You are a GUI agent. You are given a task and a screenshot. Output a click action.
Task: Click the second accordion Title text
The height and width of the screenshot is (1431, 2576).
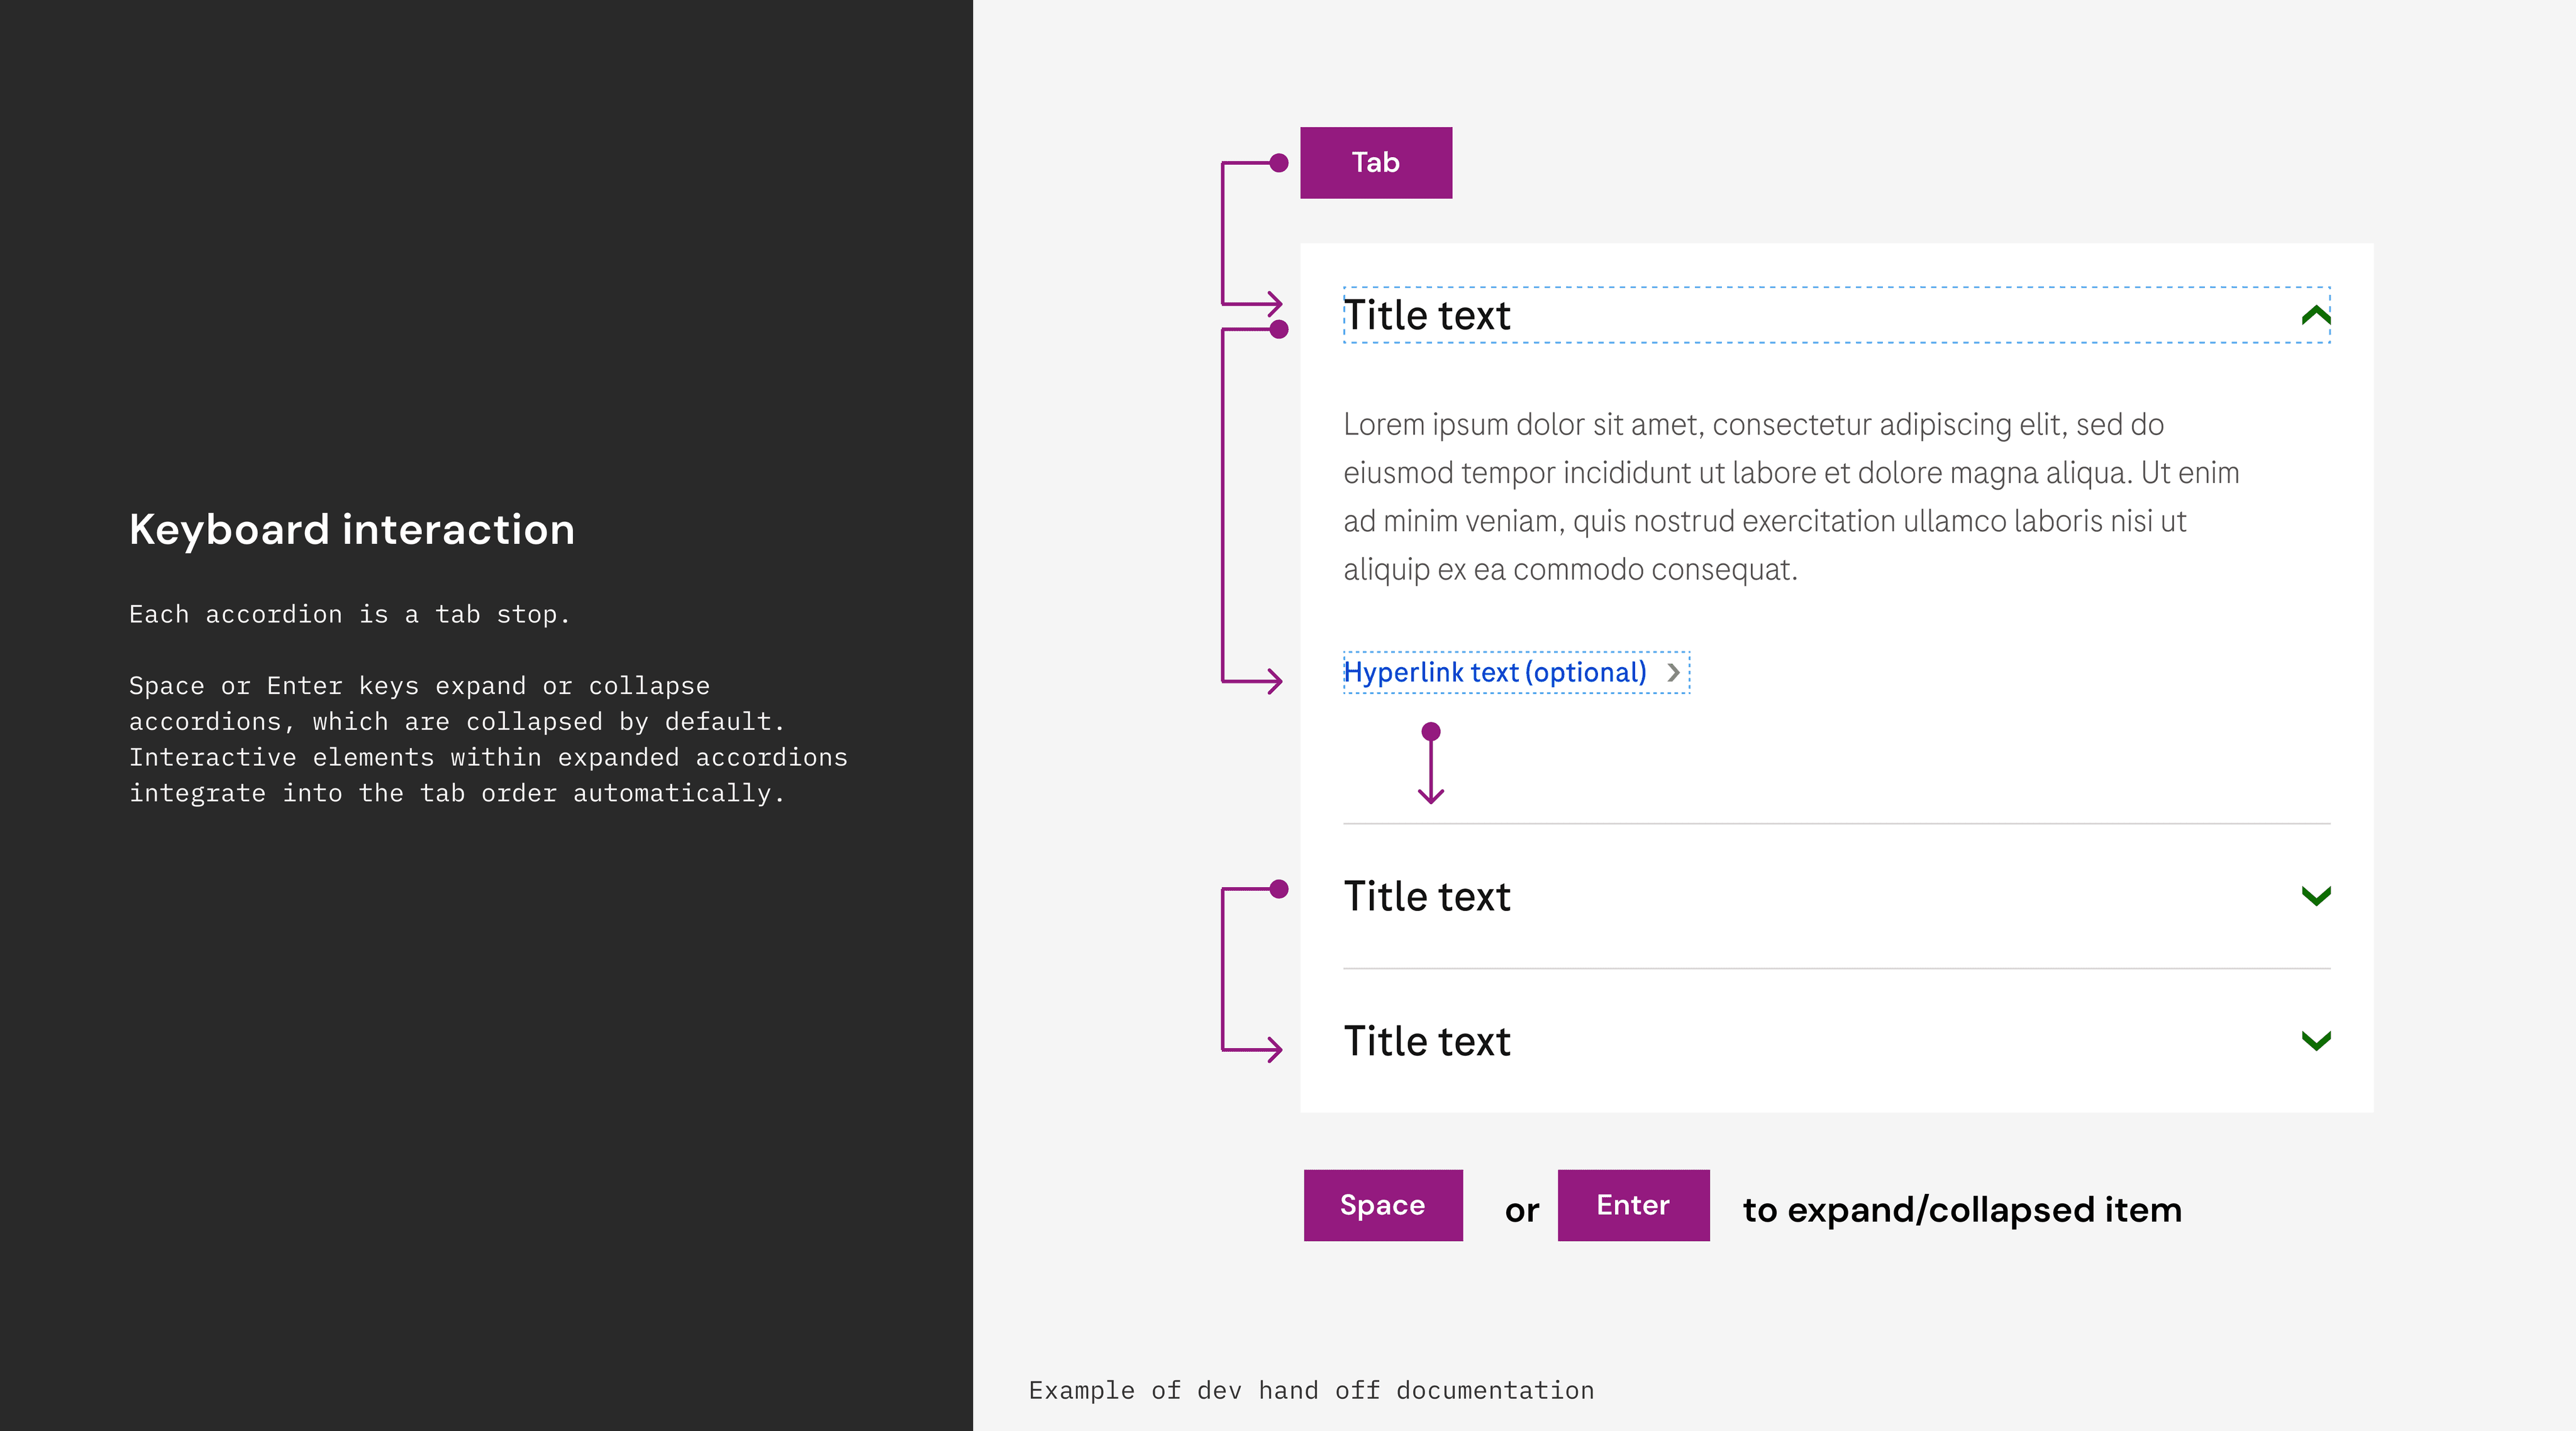click(1426, 897)
